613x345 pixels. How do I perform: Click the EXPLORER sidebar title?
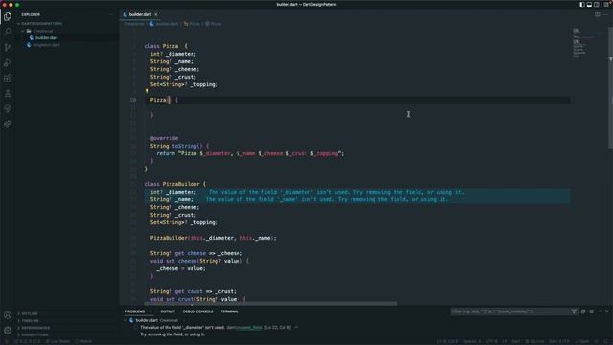[x=31, y=14]
